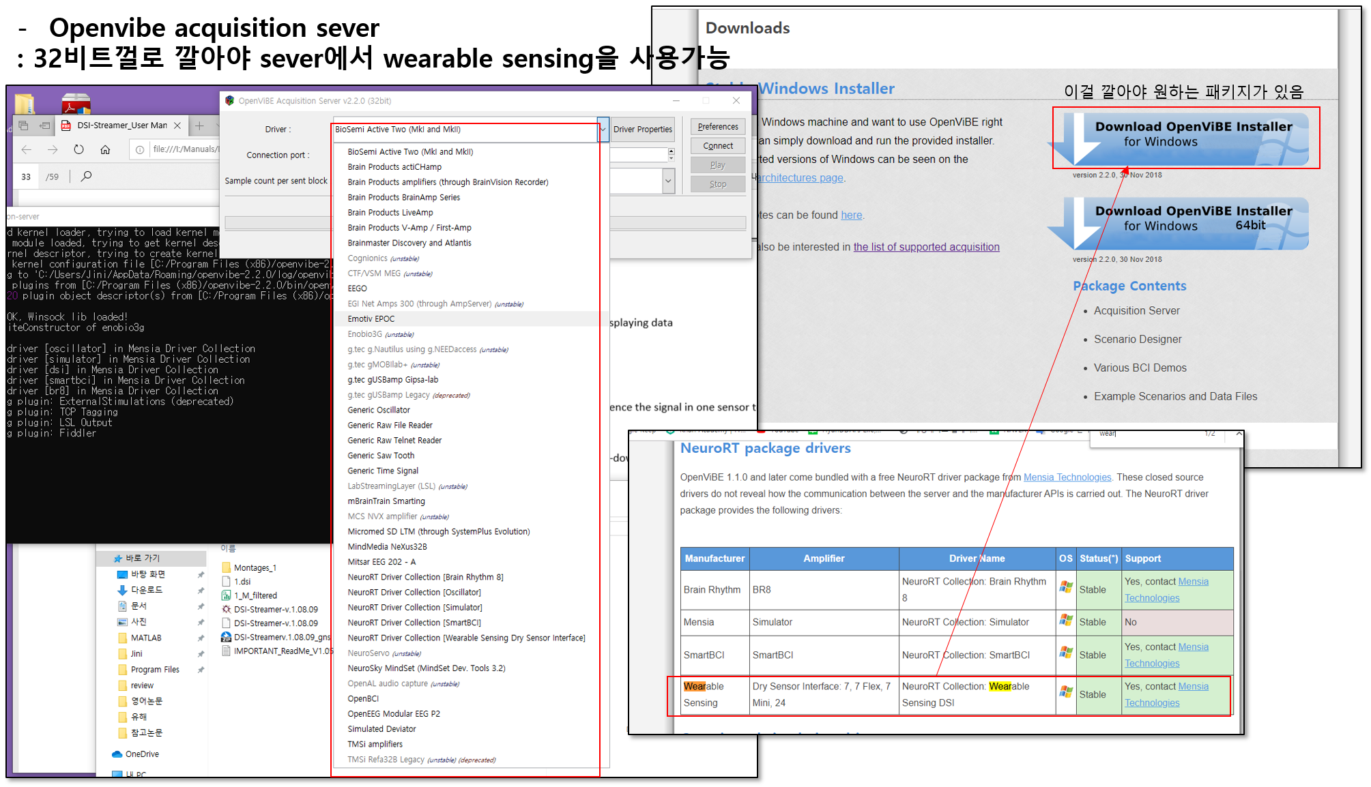Screen dimensions: 1371x787
Task: Click the set-tabs-aside icon in the browser
Action: pos(44,125)
